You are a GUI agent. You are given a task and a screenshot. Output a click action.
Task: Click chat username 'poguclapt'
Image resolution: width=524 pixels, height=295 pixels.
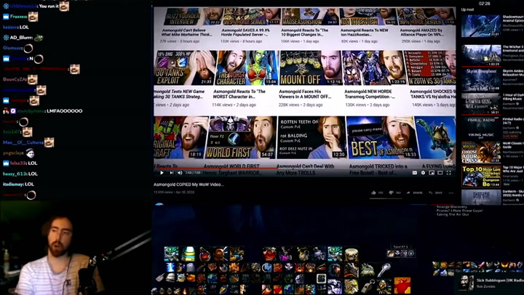(x=13, y=153)
